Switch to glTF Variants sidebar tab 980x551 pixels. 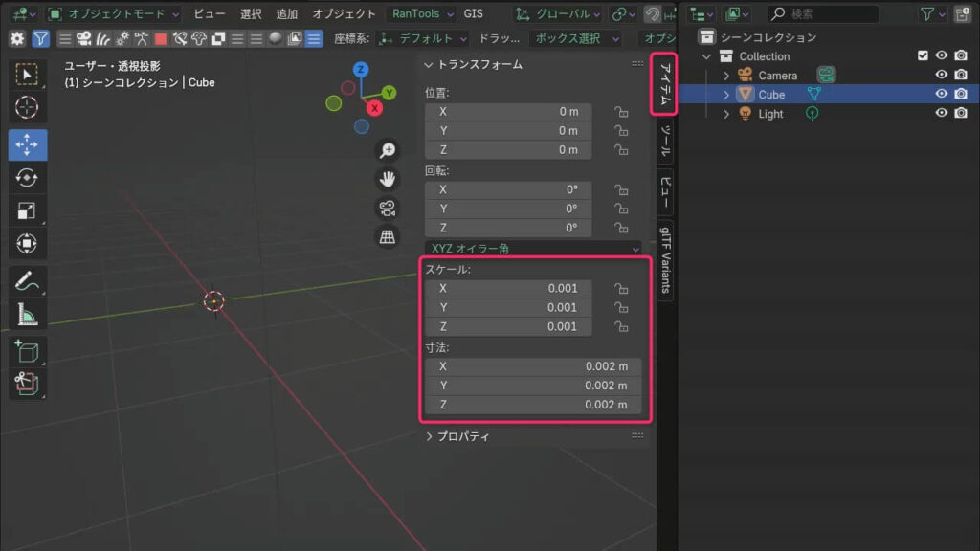[666, 260]
